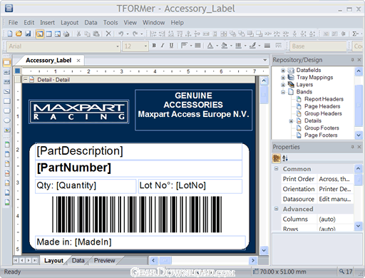Toggle the Selection pointer tool in side toolbar
Image resolution: width=365 pixels, height=278 pixels.
[6, 63]
